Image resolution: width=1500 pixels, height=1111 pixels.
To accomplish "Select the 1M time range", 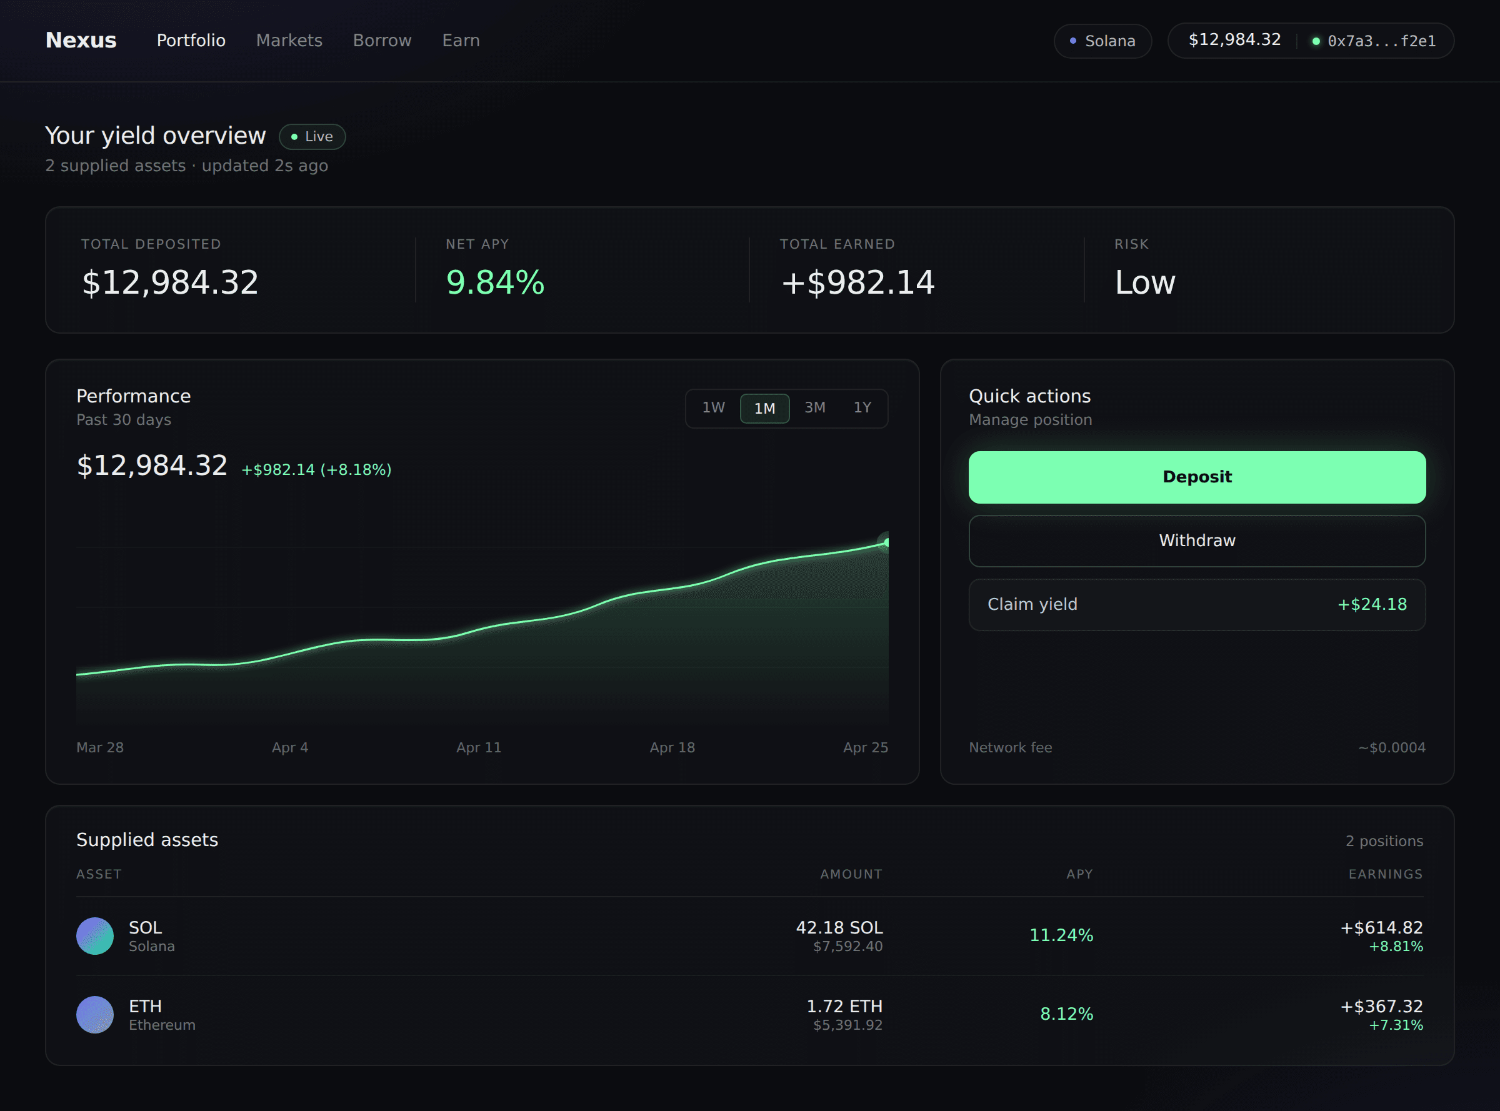I will click(765, 408).
